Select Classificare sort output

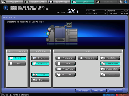(110, 64)
